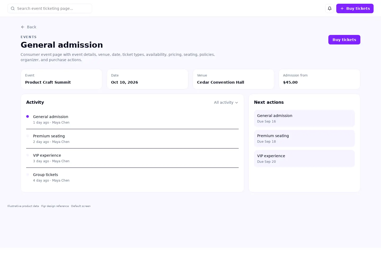Click the notification bell icon
Image resolution: width=381 pixels, height=271 pixels.
pyautogui.click(x=330, y=8)
